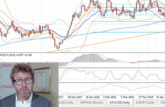Click the 26 Dec 2017 date label
165x107 pixels.
tap(75, 97)
